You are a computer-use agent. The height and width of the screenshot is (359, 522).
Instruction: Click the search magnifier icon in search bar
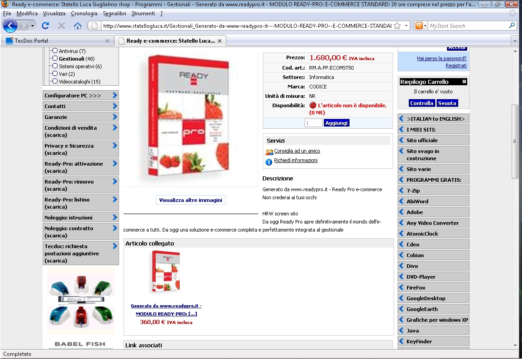(x=512, y=26)
